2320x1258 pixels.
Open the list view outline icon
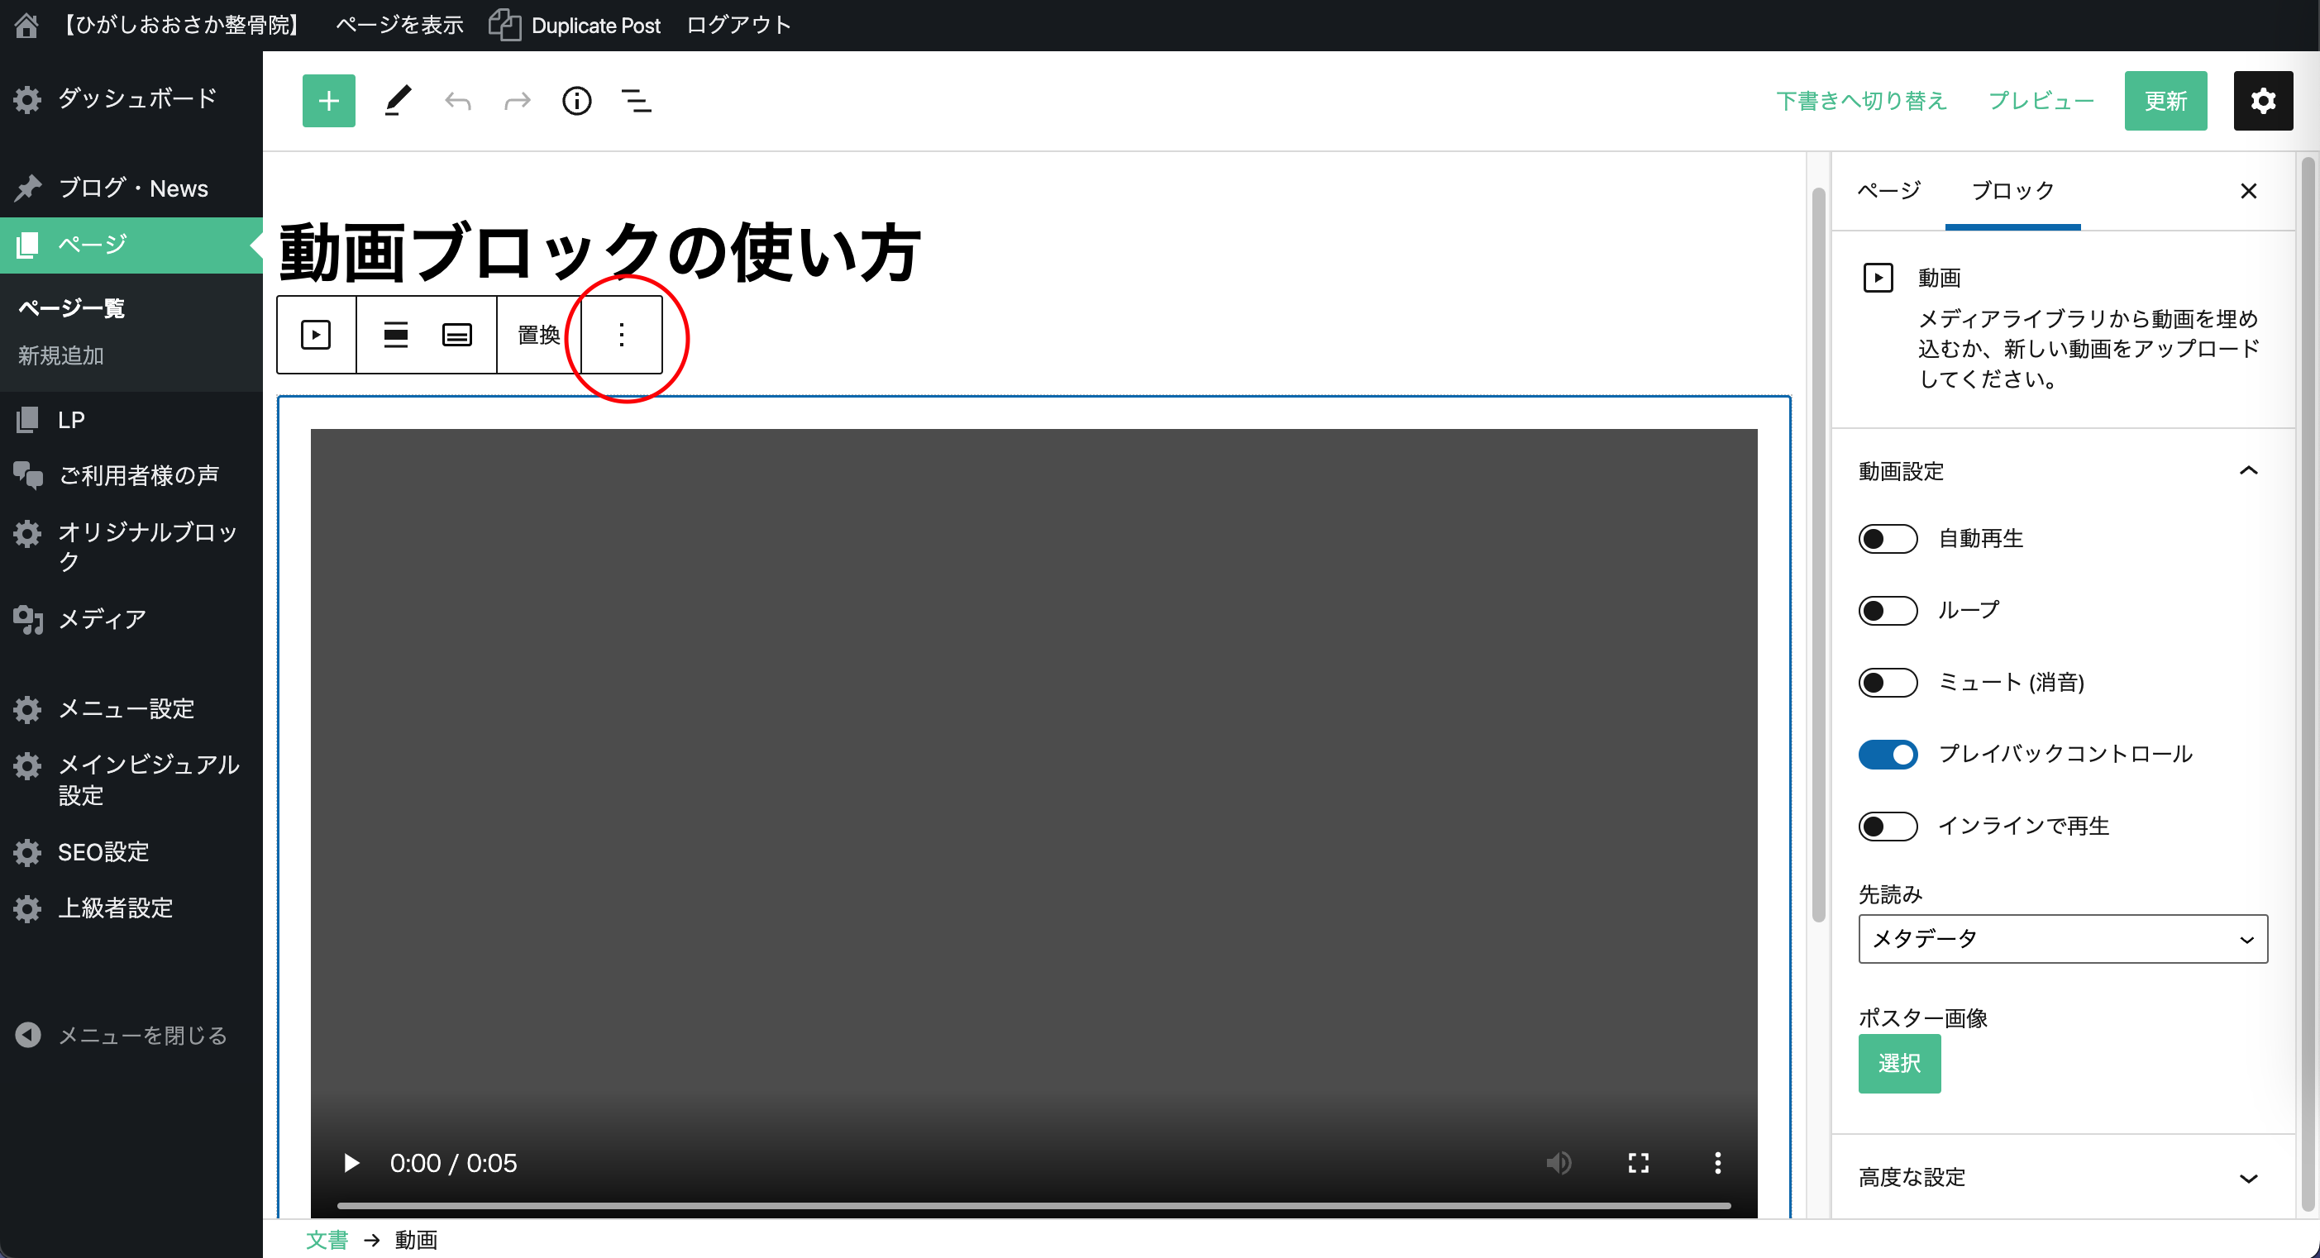pos(637,101)
